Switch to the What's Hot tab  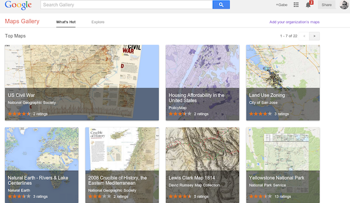click(x=66, y=22)
